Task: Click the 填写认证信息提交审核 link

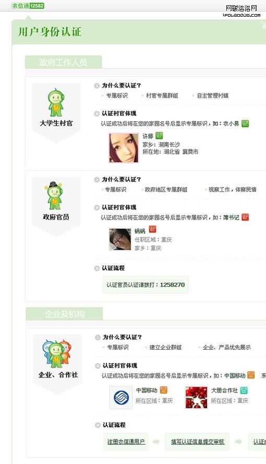Action: tap(197, 442)
